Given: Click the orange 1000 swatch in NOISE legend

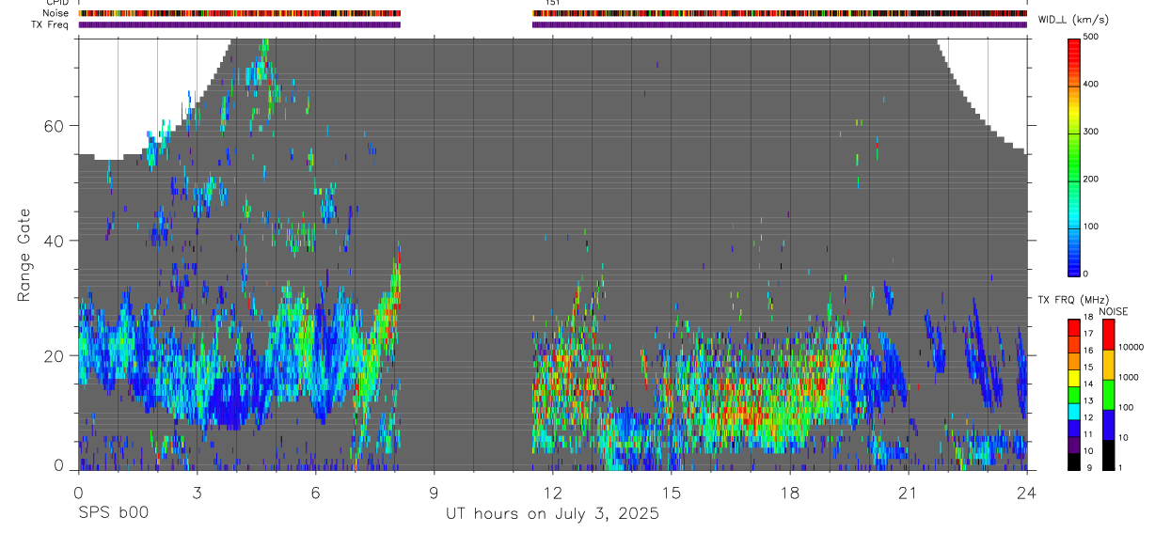Looking at the screenshot, I should [x=1108, y=365].
